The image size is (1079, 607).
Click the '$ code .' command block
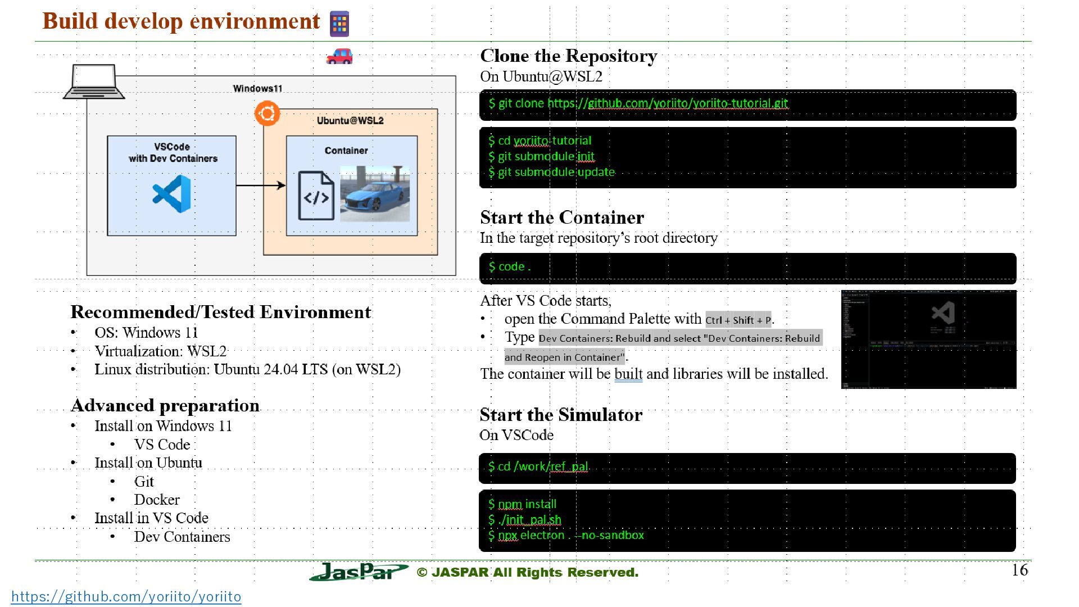tap(747, 268)
